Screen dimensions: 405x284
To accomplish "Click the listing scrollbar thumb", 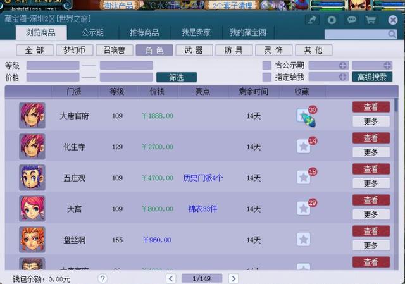I will coord(396,105).
